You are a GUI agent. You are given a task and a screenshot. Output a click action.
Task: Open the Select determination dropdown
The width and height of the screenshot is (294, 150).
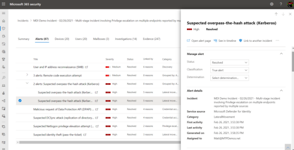click(230, 78)
